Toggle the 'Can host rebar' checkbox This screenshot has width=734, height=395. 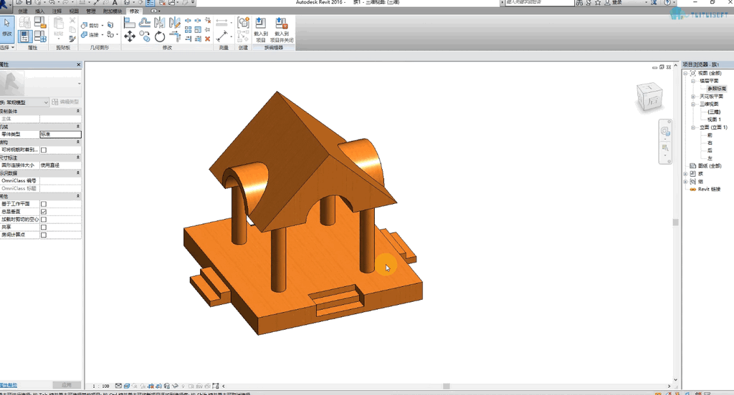point(44,150)
